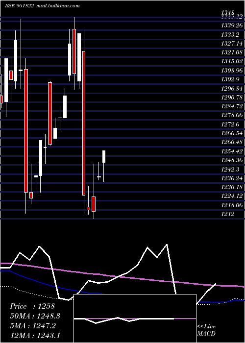Screen dimensions: 245x343
Task: Select the 1302.9 price axis label
Action: 230,79
